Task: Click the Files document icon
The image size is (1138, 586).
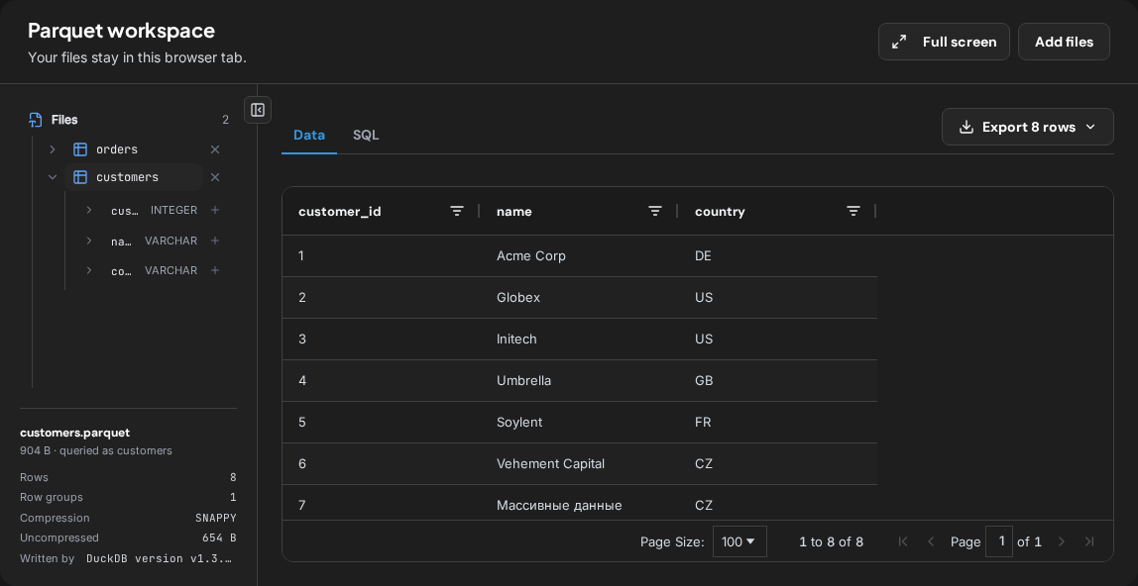Action: pyautogui.click(x=35, y=120)
